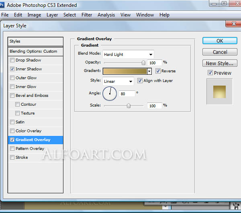The image size is (241, 213).
Task: Open the Select menu
Action: tap(69, 15)
